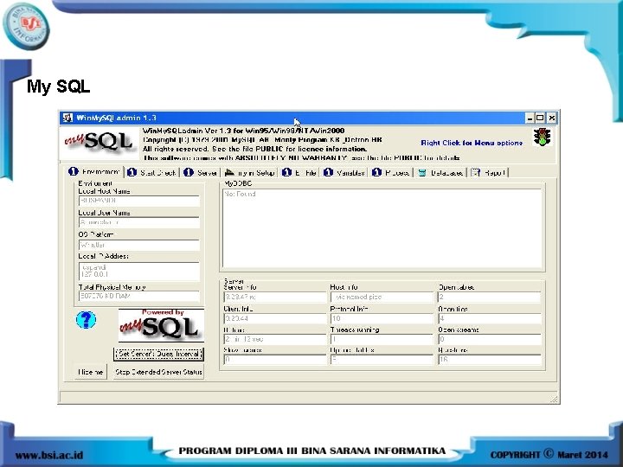
Task: Click the Slow queries field
Action: click(275, 360)
